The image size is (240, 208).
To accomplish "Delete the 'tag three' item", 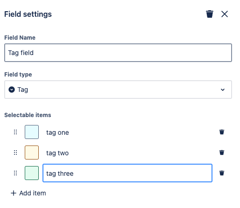I will point(222,173).
